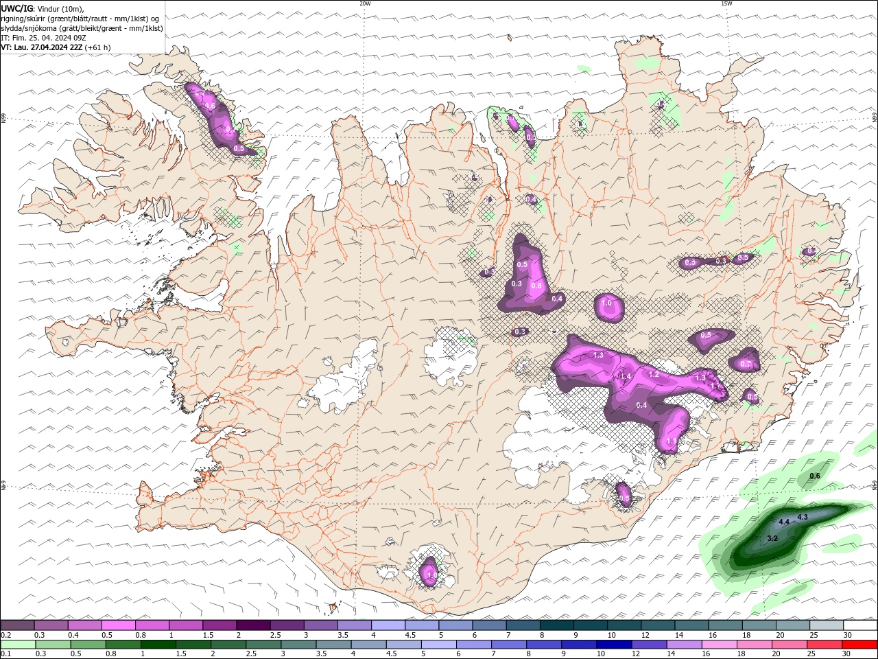Select the top-row legend swatch starting at 1.5
The width and height of the screenshot is (878, 659).
pyautogui.click(x=219, y=625)
